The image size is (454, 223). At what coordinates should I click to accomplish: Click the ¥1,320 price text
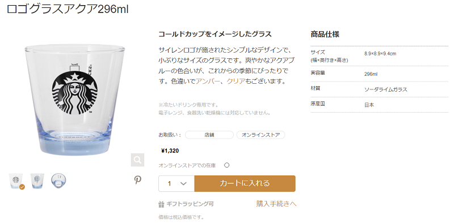click(x=170, y=151)
